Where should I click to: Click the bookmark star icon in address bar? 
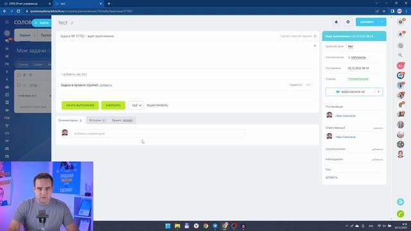pyautogui.click(x=384, y=12)
